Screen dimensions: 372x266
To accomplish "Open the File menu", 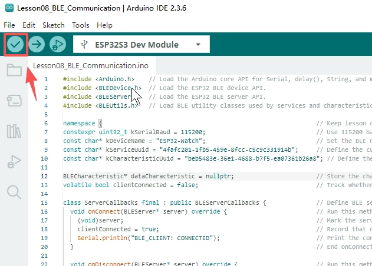I will tap(9, 25).
